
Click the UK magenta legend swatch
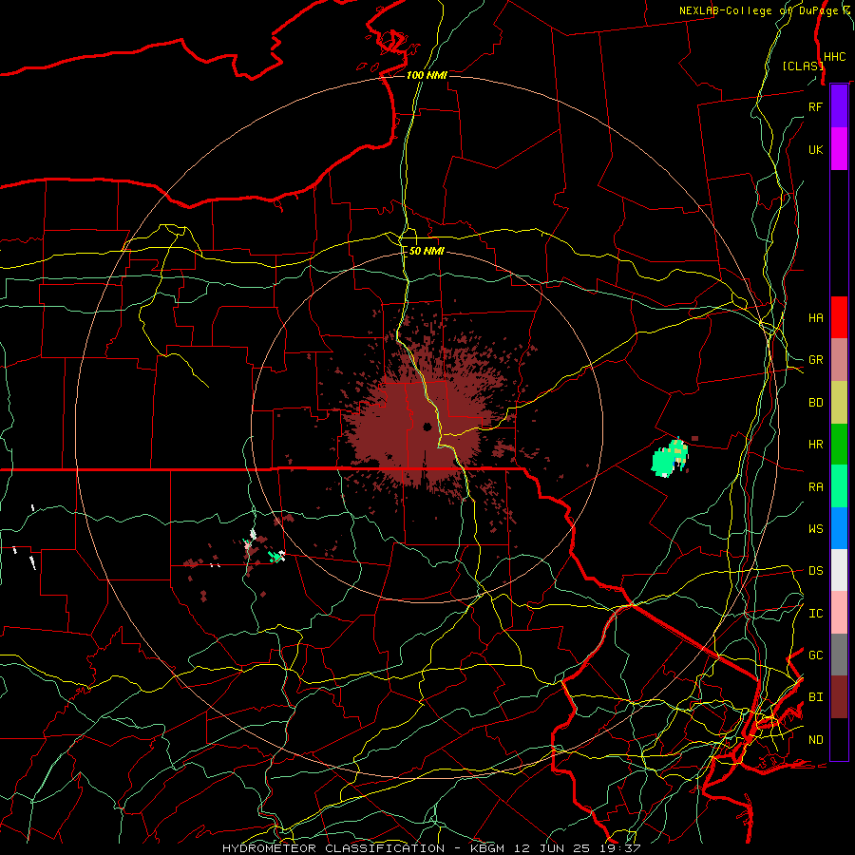point(839,149)
